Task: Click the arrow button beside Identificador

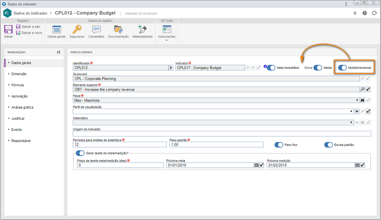Action: pos(171,68)
